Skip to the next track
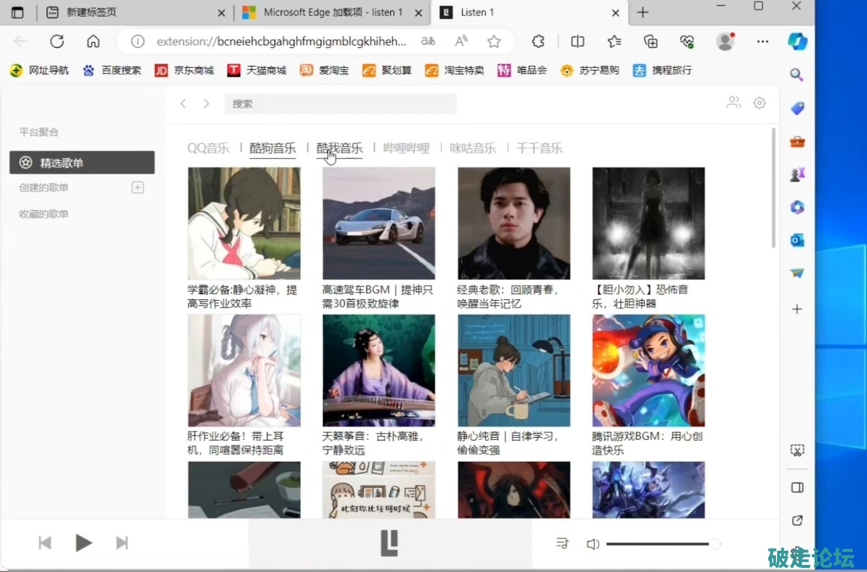The height and width of the screenshot is (572, 867). pyautogui.click(x=122, y=543)
